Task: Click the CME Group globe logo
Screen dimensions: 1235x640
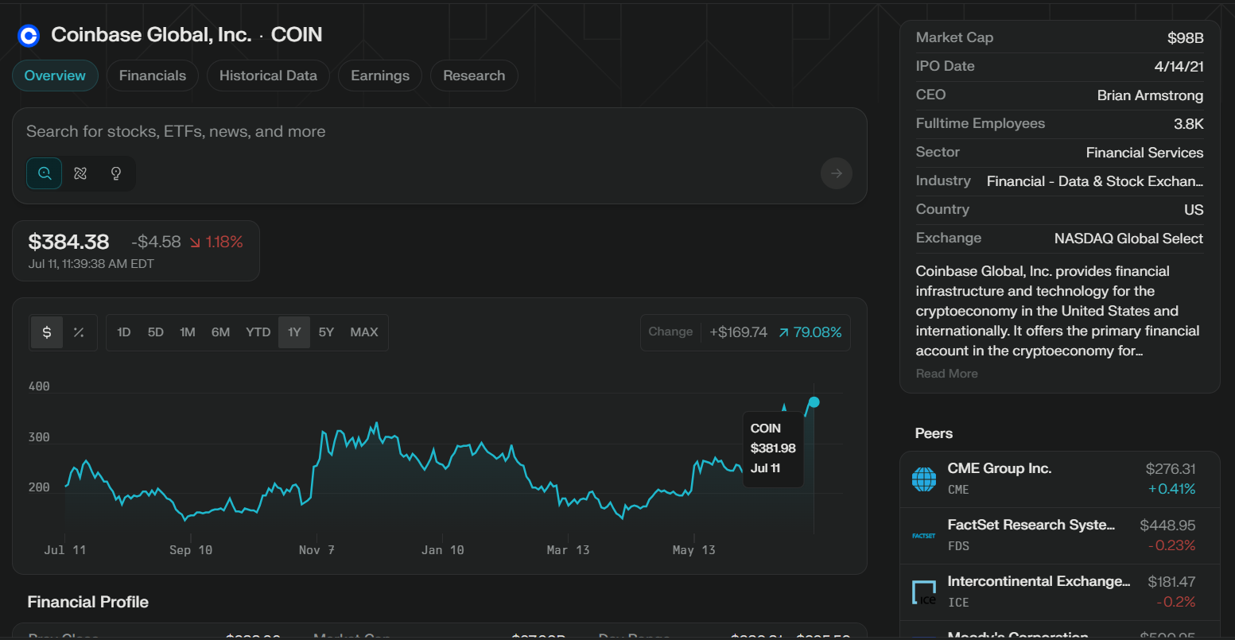Action: coord(924,479)
